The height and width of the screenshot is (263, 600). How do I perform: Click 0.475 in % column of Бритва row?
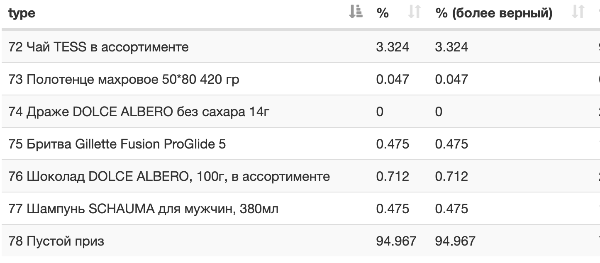[x=393, y=144]
